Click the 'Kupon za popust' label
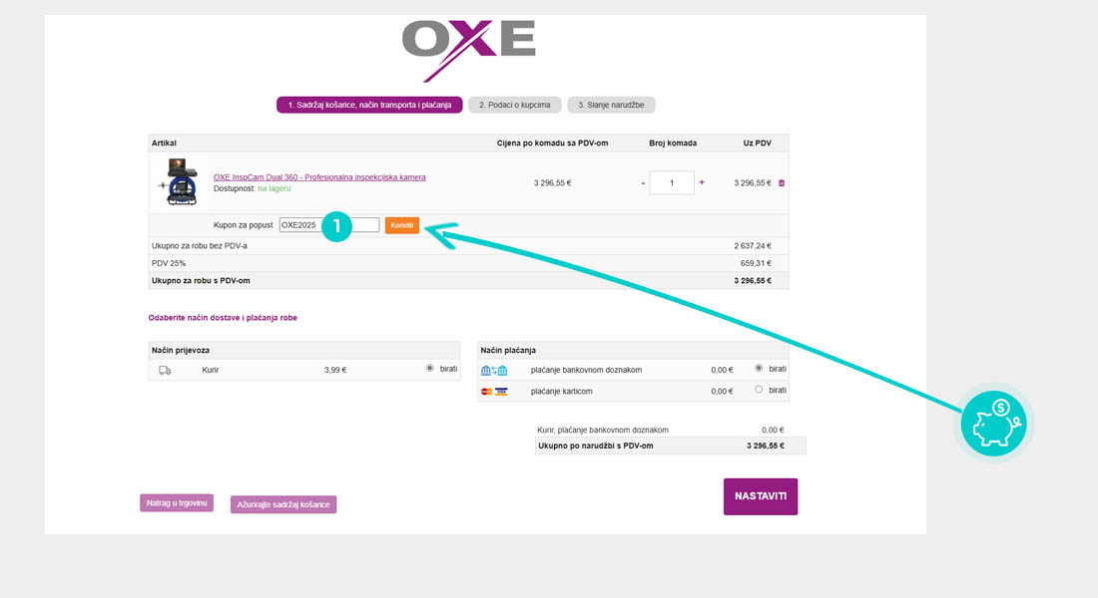 (x=243, y=225)
